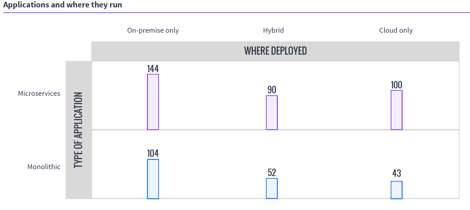Click the Microservices on-premise bar labeled 144
This screenshot has height=210, width=470.
(153, 102)
